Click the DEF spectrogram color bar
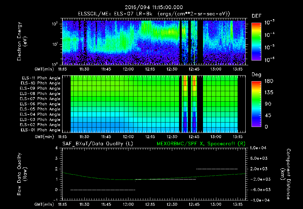This screenshot has height=209, width=303. point(256,42)
